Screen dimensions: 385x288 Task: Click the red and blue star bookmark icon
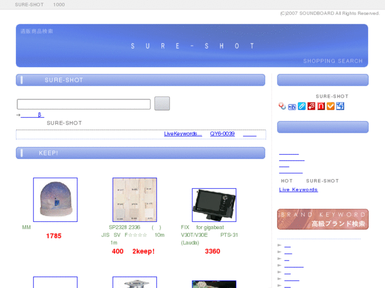[282, 106]
